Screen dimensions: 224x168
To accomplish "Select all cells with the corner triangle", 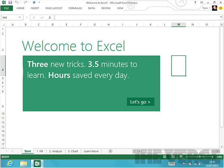I will coord(3,25).
